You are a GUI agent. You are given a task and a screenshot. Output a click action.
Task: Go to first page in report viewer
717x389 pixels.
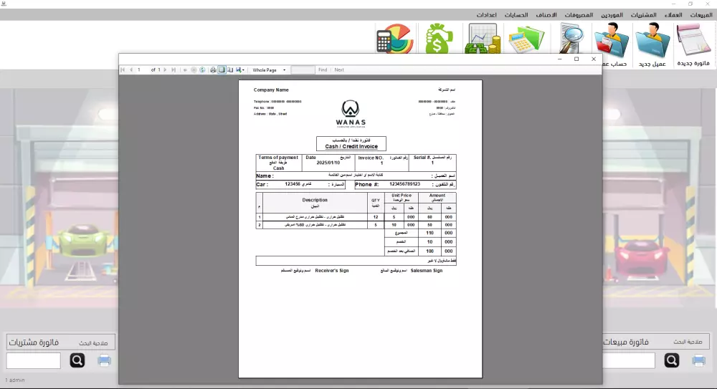[123, 70]
